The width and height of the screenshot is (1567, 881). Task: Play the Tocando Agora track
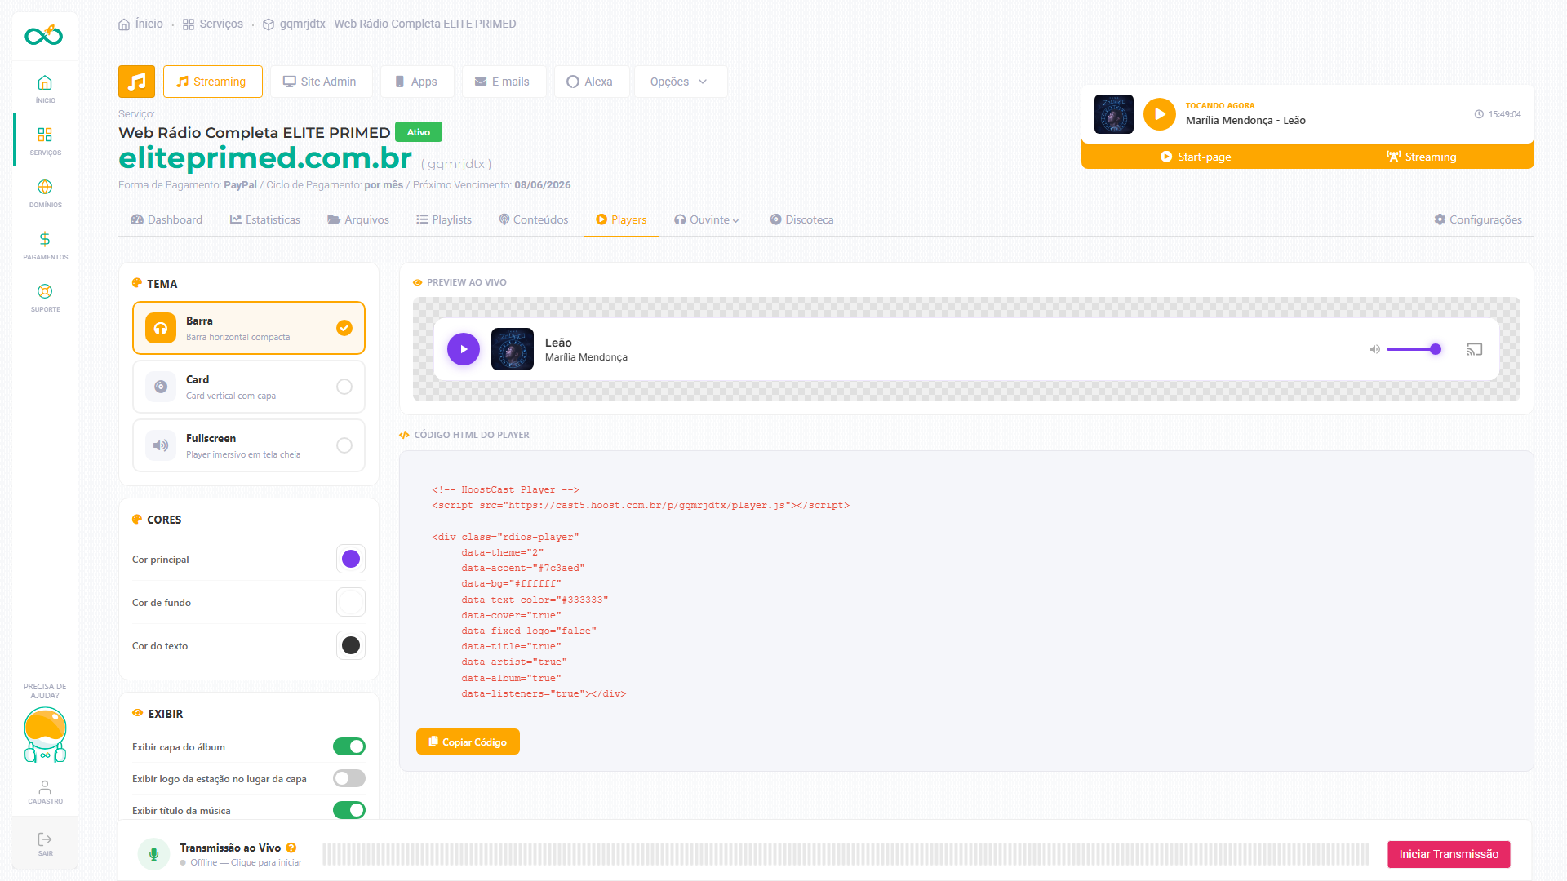pyautogui.click(x=1159, y=114)
